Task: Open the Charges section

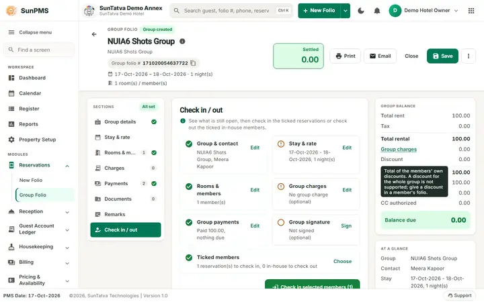Action: 126,168
